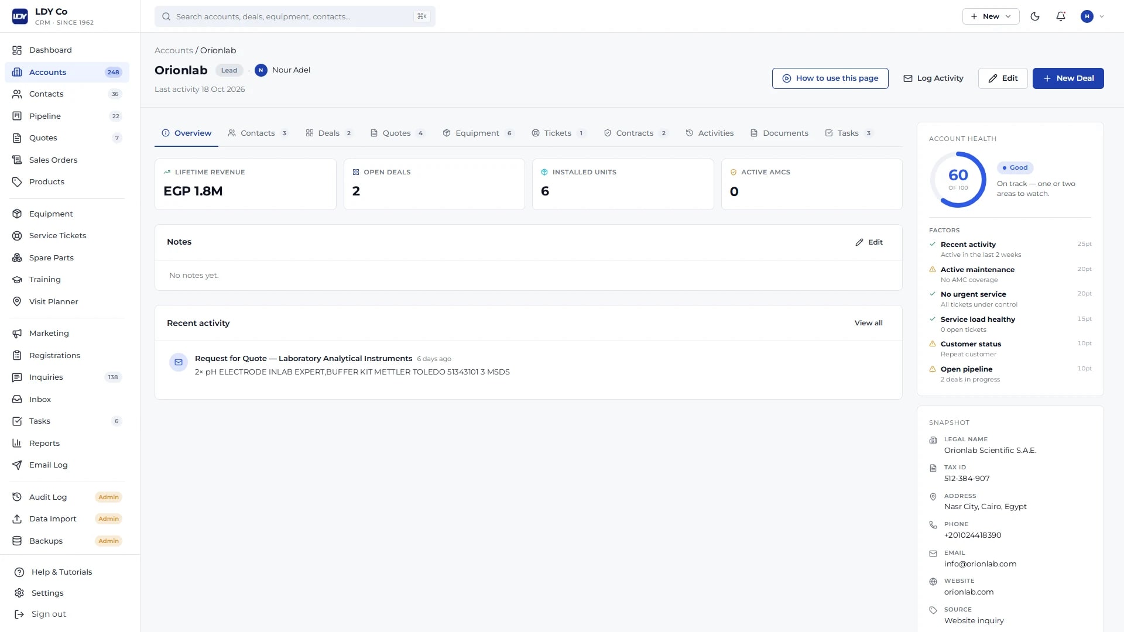Switch to Equipment tab in account
Viewport: 1124px width, 632px height.
coord(478,133)
